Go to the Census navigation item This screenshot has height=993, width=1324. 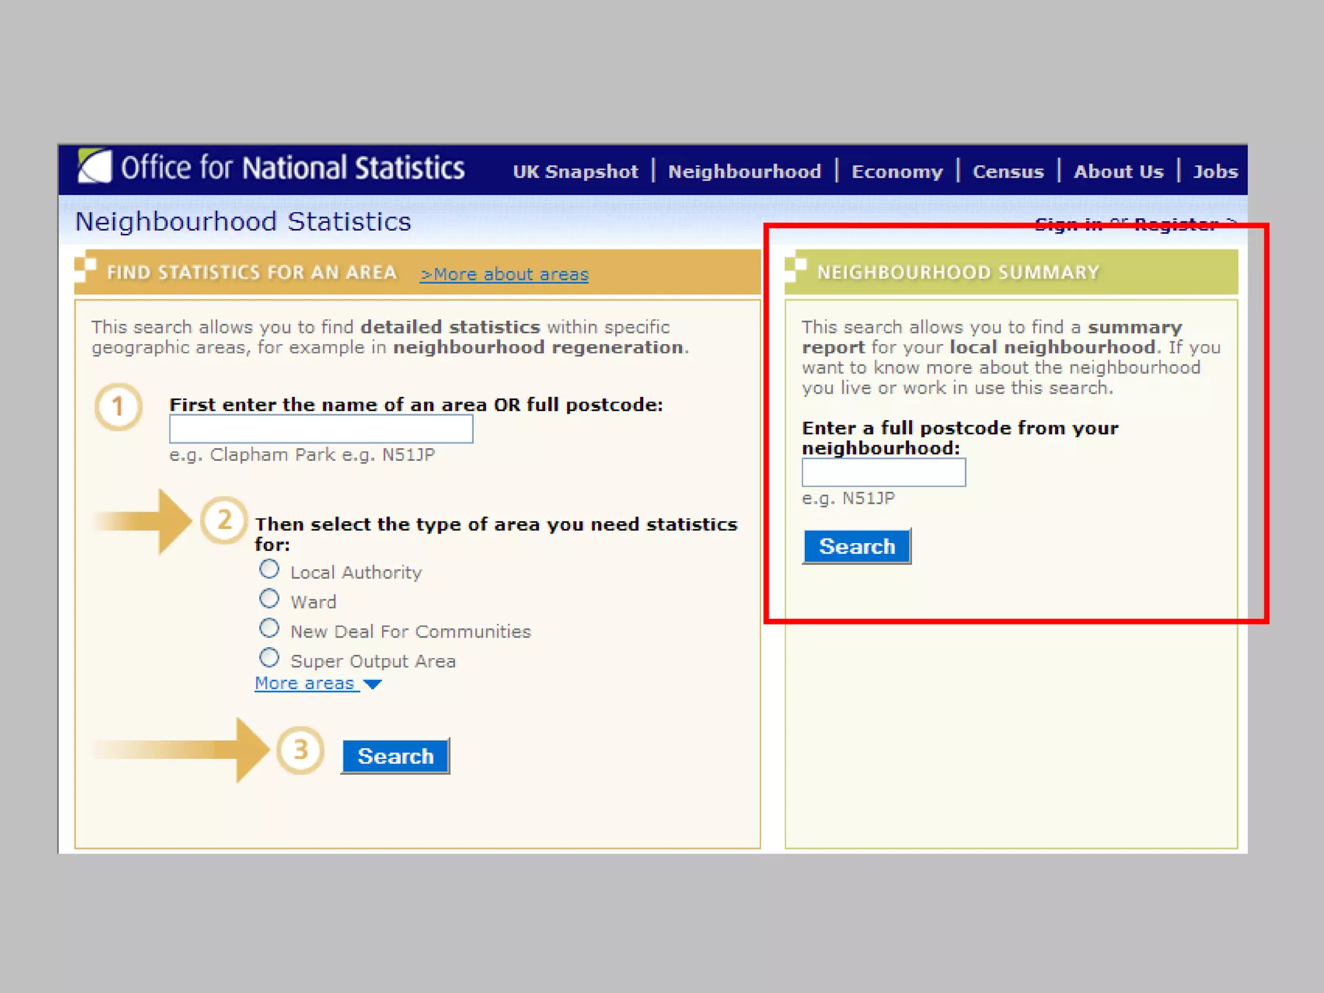(1007, 171)
